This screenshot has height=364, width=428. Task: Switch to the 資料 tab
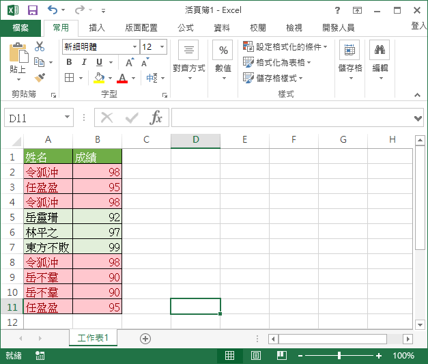222,28
